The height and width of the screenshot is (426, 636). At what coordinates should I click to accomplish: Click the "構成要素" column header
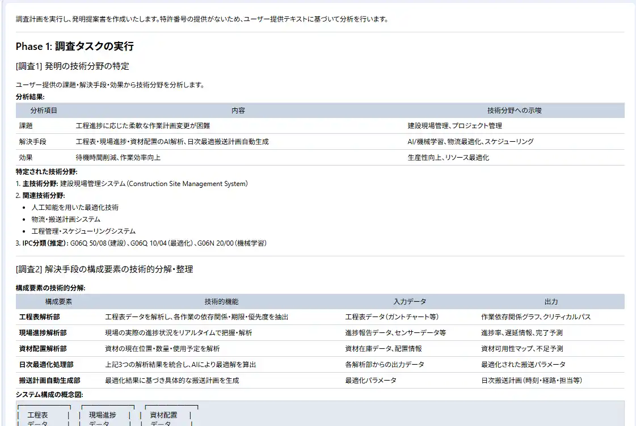(x=58, y=302)
